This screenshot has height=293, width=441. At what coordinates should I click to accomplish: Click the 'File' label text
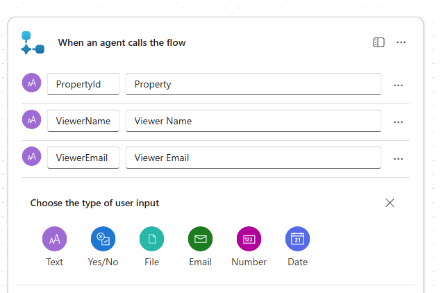pos(152,262)
